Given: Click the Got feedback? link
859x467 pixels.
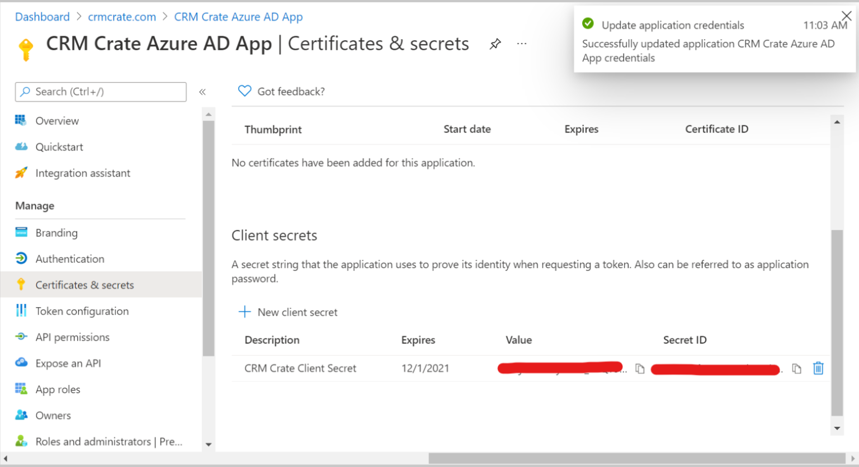Looking at the screenshot, I should click(x=281, y=92).
